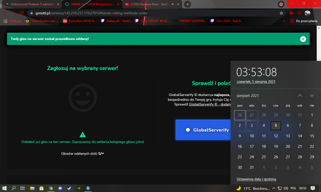Expand hidden bookmarks chevron
The image size is (321, 192).
(x=284, y=21)
